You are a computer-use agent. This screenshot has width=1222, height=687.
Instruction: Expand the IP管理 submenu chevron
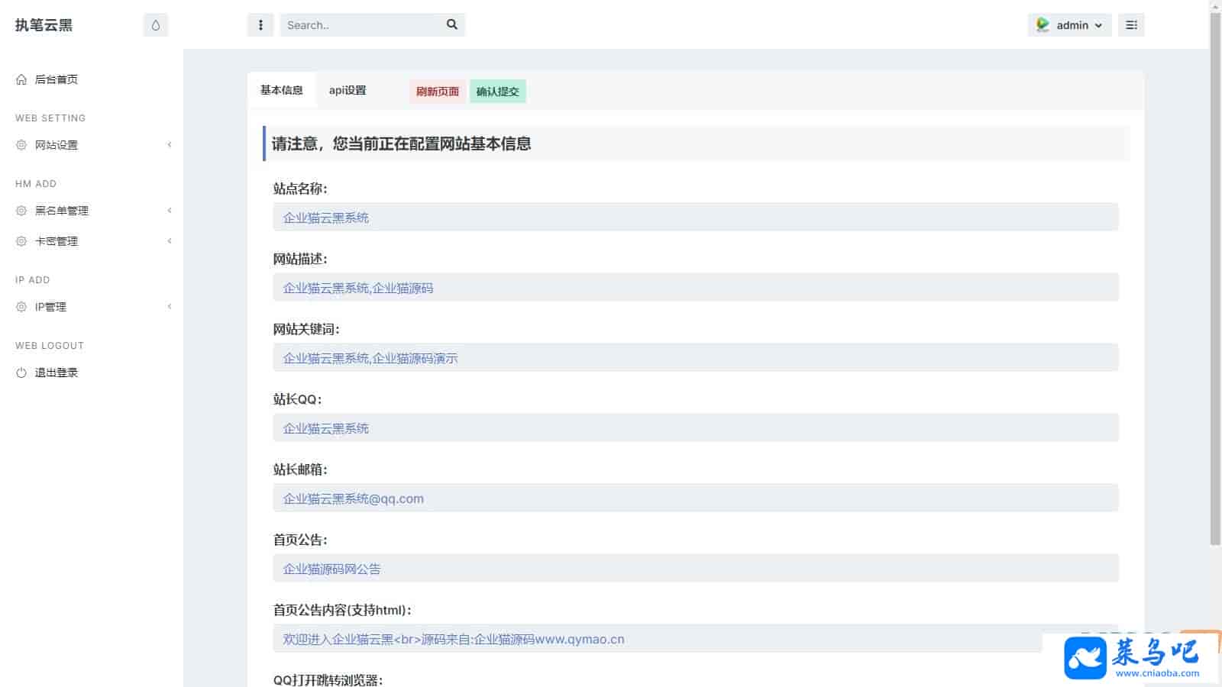coord(170,307)
